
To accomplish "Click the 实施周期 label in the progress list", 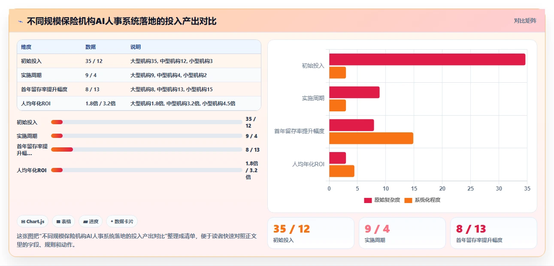I will tap(27, 136).
